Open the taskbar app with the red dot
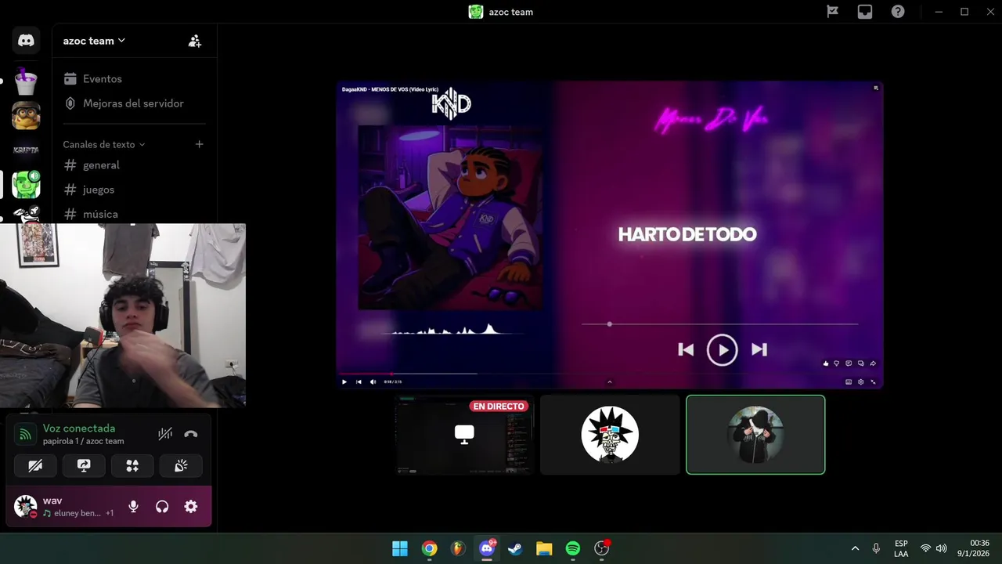 pos(602,548)
